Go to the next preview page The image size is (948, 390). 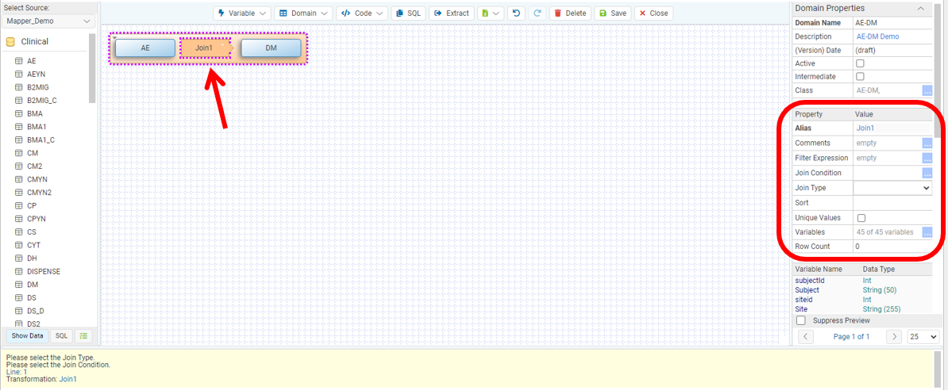pos(894,337)
